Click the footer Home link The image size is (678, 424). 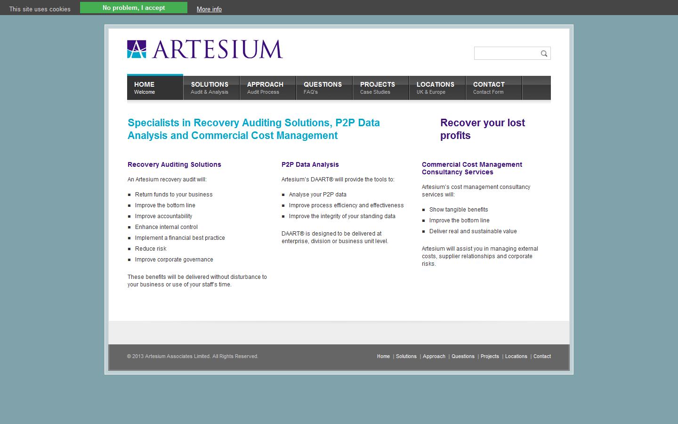point(383,357)
